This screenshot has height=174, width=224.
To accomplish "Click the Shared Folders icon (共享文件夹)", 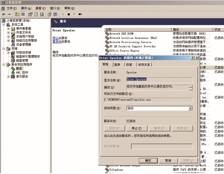I will pos(13,32).
